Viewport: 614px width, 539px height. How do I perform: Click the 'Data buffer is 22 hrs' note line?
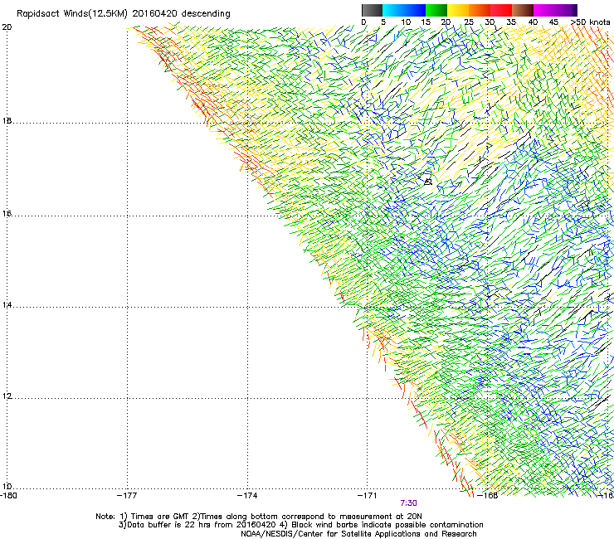tap(300, 525)
